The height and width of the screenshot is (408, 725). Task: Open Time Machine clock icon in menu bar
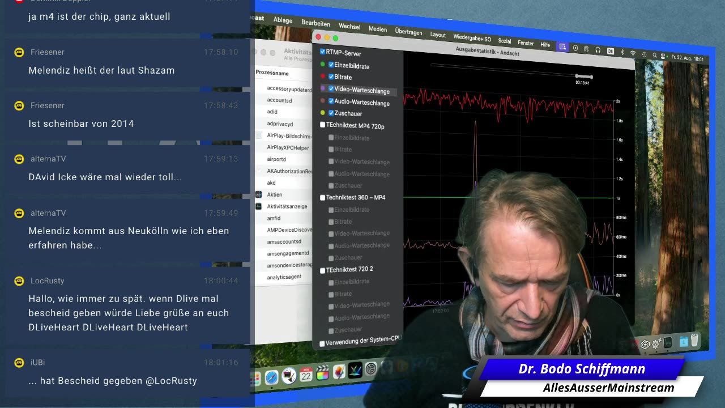pos(645,54)
